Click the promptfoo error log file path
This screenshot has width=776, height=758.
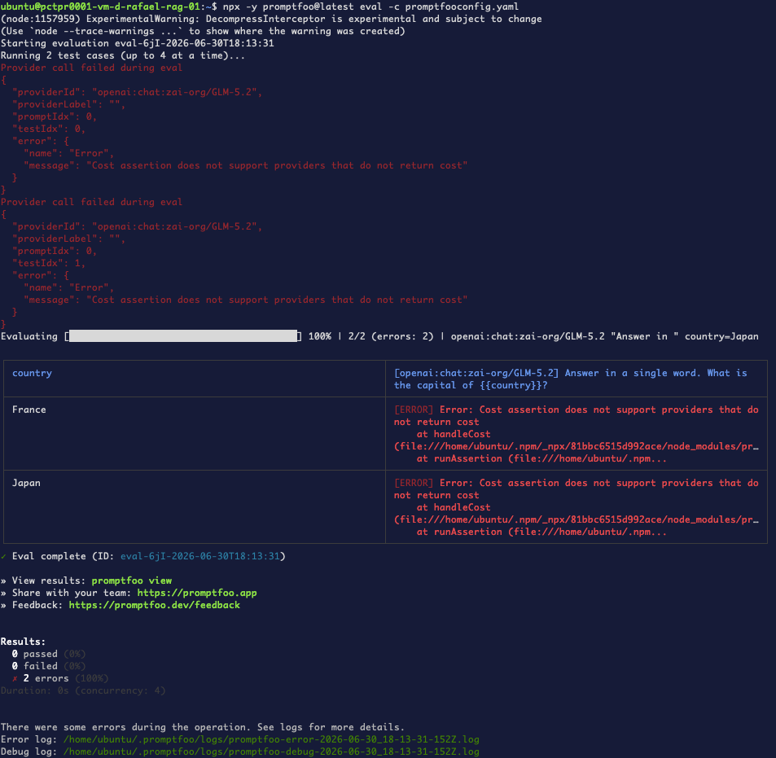pyautogui.click(x=271, y=739)
